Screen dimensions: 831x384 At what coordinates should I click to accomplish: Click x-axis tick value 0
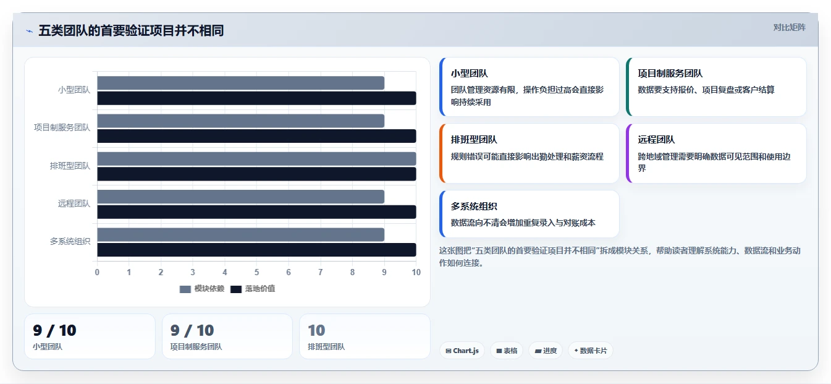pyautogui.click(x=97, y=272)
